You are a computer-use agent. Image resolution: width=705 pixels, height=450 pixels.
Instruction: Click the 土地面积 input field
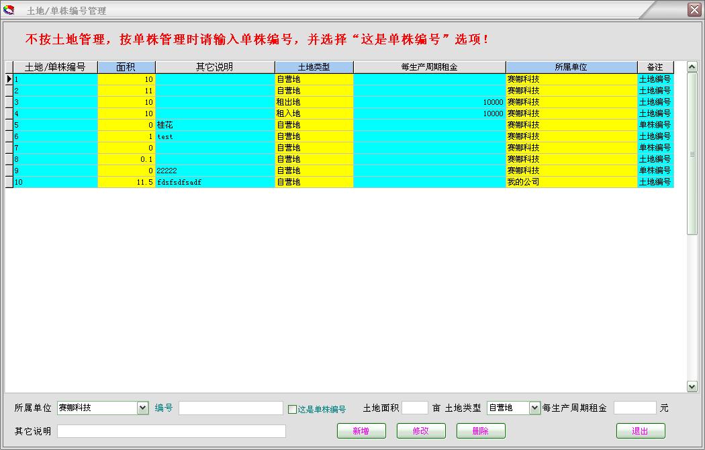click(x=414, y=407)
